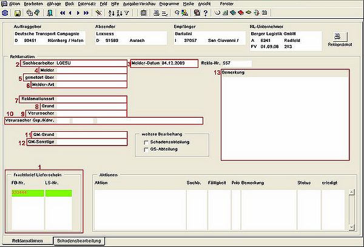Click the Bemerkung text area
Image resolution: width=364 pixels, height=247 pixels.
coord(285,115)
